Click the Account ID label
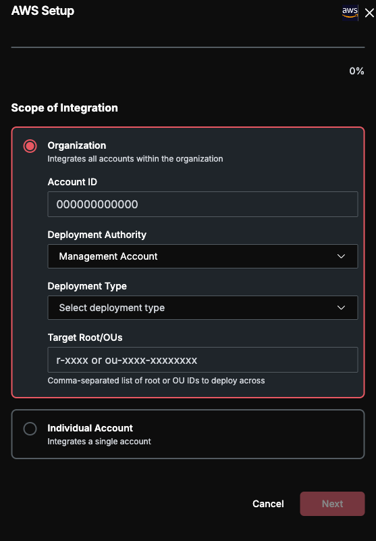 pos(72,182)
